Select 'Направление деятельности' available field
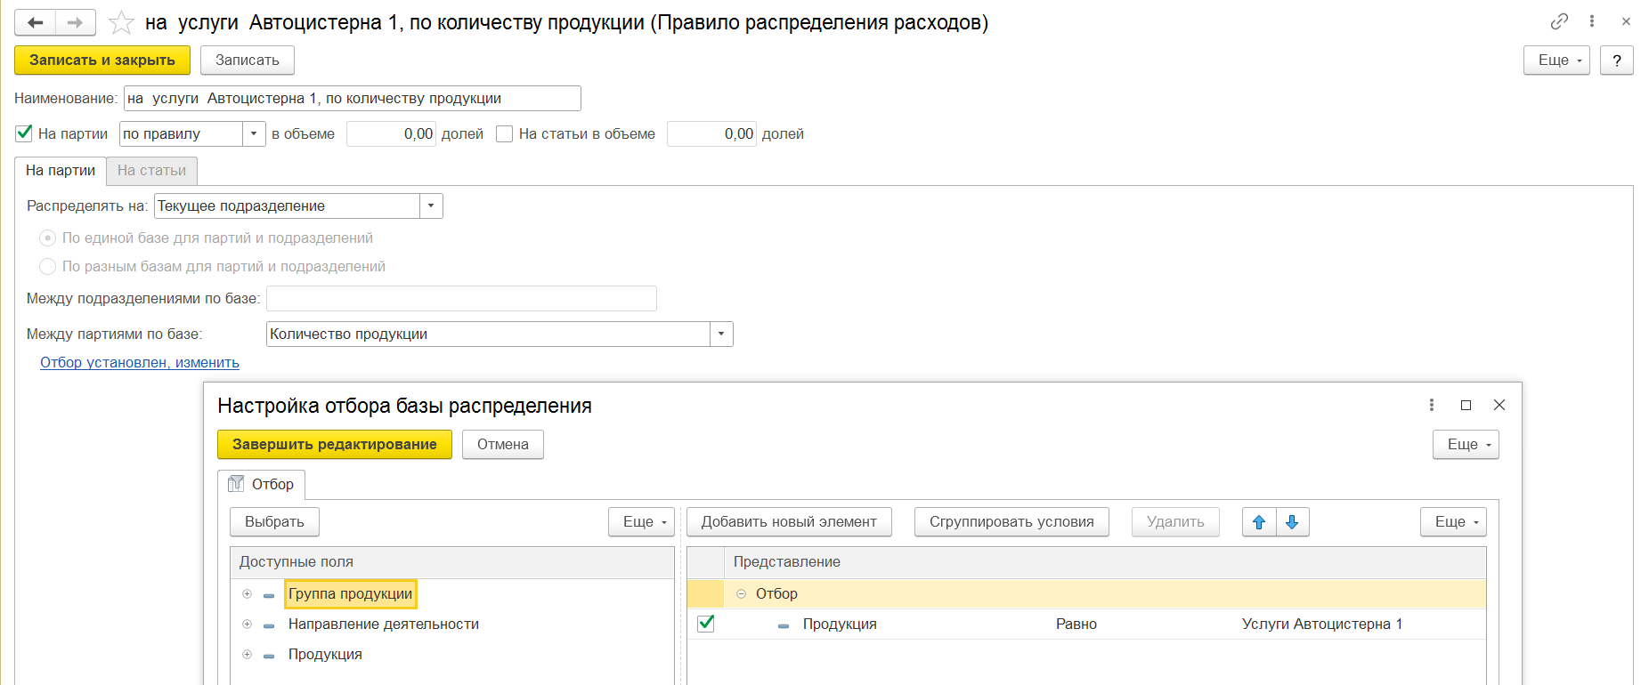Screen dimensions: 1649x685 (384, 625)
